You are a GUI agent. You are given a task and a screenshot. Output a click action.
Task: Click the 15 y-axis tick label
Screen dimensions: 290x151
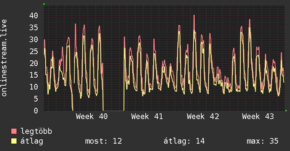(x=34, y=75)
